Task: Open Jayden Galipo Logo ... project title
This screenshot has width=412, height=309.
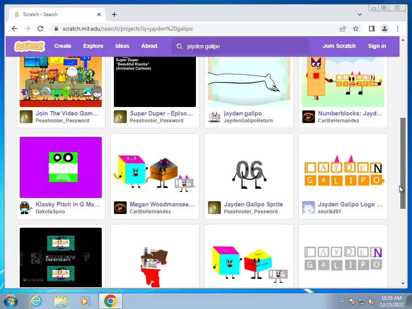Action: (350, 204)
